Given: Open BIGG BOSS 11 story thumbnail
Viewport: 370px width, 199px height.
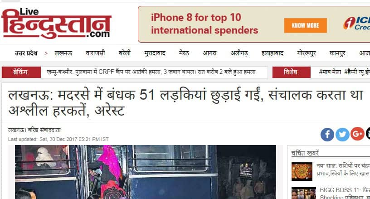Looking at the screenshot, I should click(x=304, y=193).
